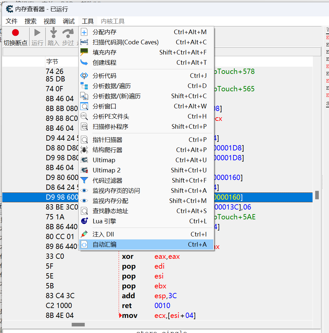Select the row with bytes 74 0F
The image size is (329, 333).
coord(157,89)
